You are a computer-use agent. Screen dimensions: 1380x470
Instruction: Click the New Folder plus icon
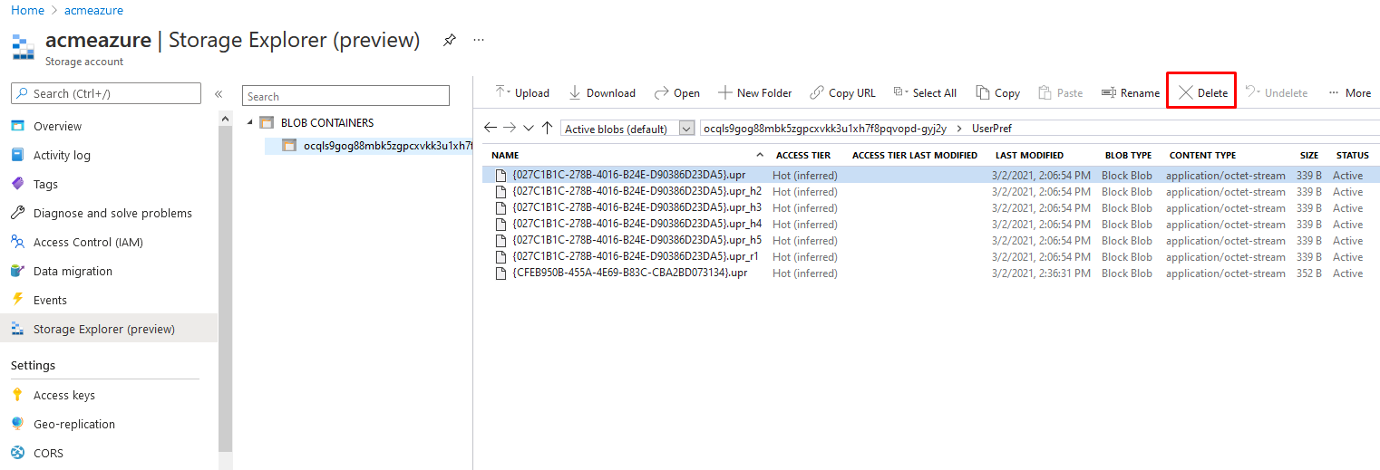tap(724, 92)
